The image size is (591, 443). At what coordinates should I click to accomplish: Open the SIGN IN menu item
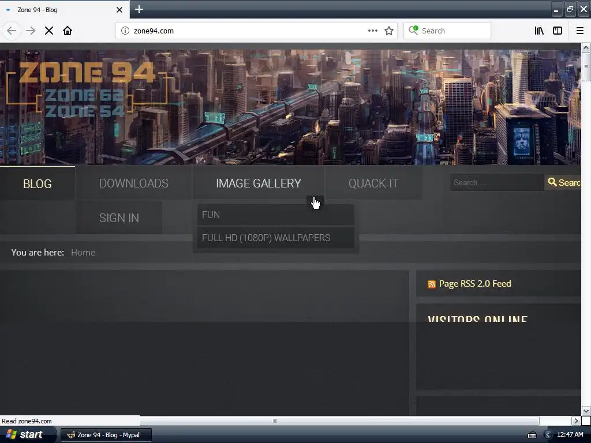pyautogui.click(x=119, y=217)
